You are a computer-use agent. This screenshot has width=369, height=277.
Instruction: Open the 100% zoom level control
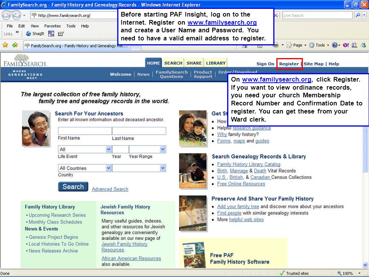[x=349, y=273]
